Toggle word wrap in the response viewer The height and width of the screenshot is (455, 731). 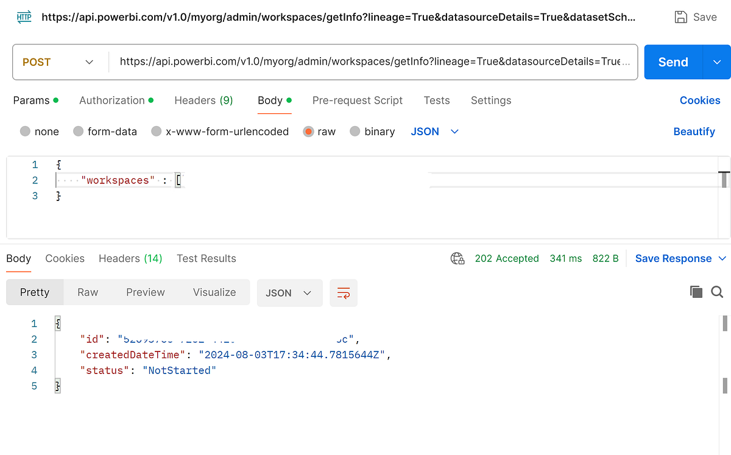[x=344, y=293]
